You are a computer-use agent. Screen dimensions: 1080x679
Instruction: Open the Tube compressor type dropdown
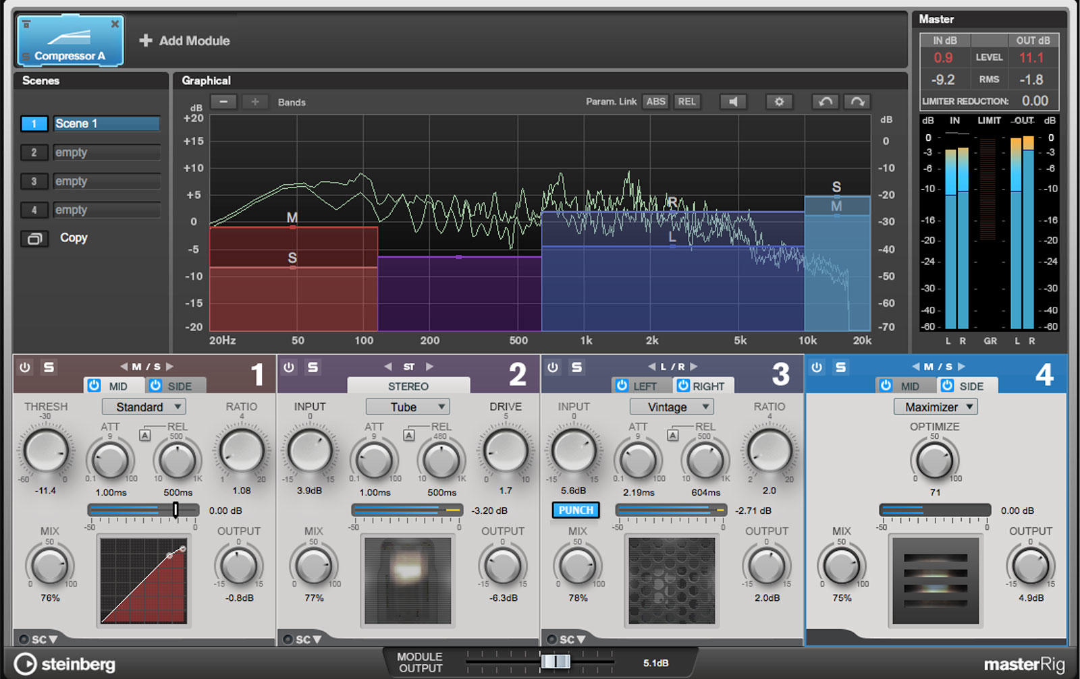tap(408, 407)
